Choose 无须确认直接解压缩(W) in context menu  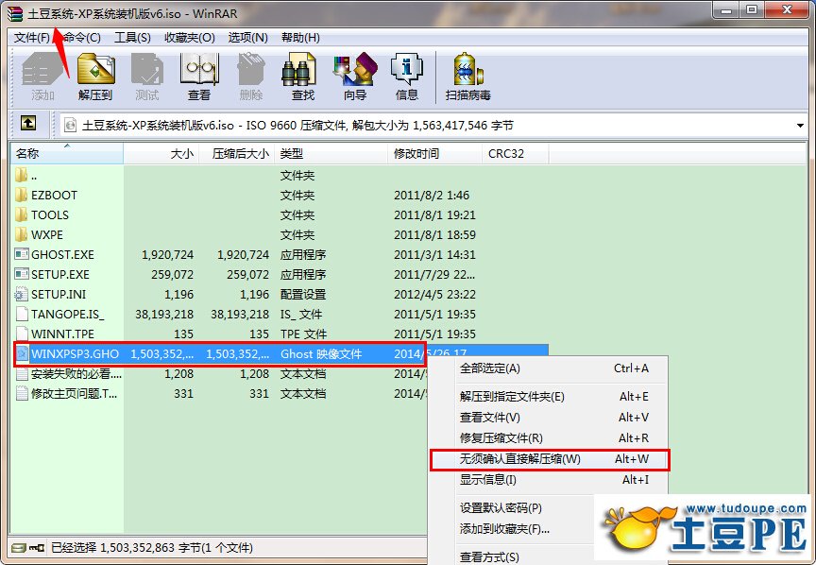point(548,459)
